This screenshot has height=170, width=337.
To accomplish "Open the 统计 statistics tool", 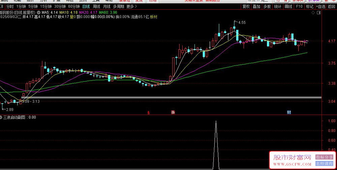I will (x=278, y=6).
